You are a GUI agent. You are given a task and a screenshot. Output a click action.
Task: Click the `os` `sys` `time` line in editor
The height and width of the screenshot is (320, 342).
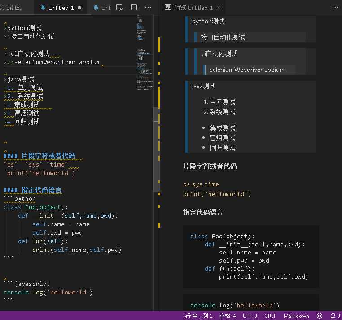tap(35, 164)
